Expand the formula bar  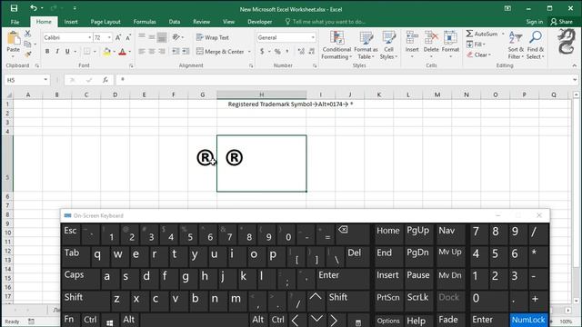point(575,80)
